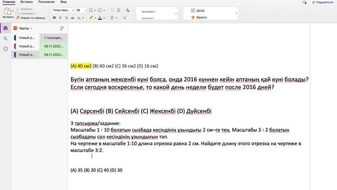The height and width of the screenshot is (190, 337).
Task: Select the pink Новый раздел section
Action: (25, 46)
